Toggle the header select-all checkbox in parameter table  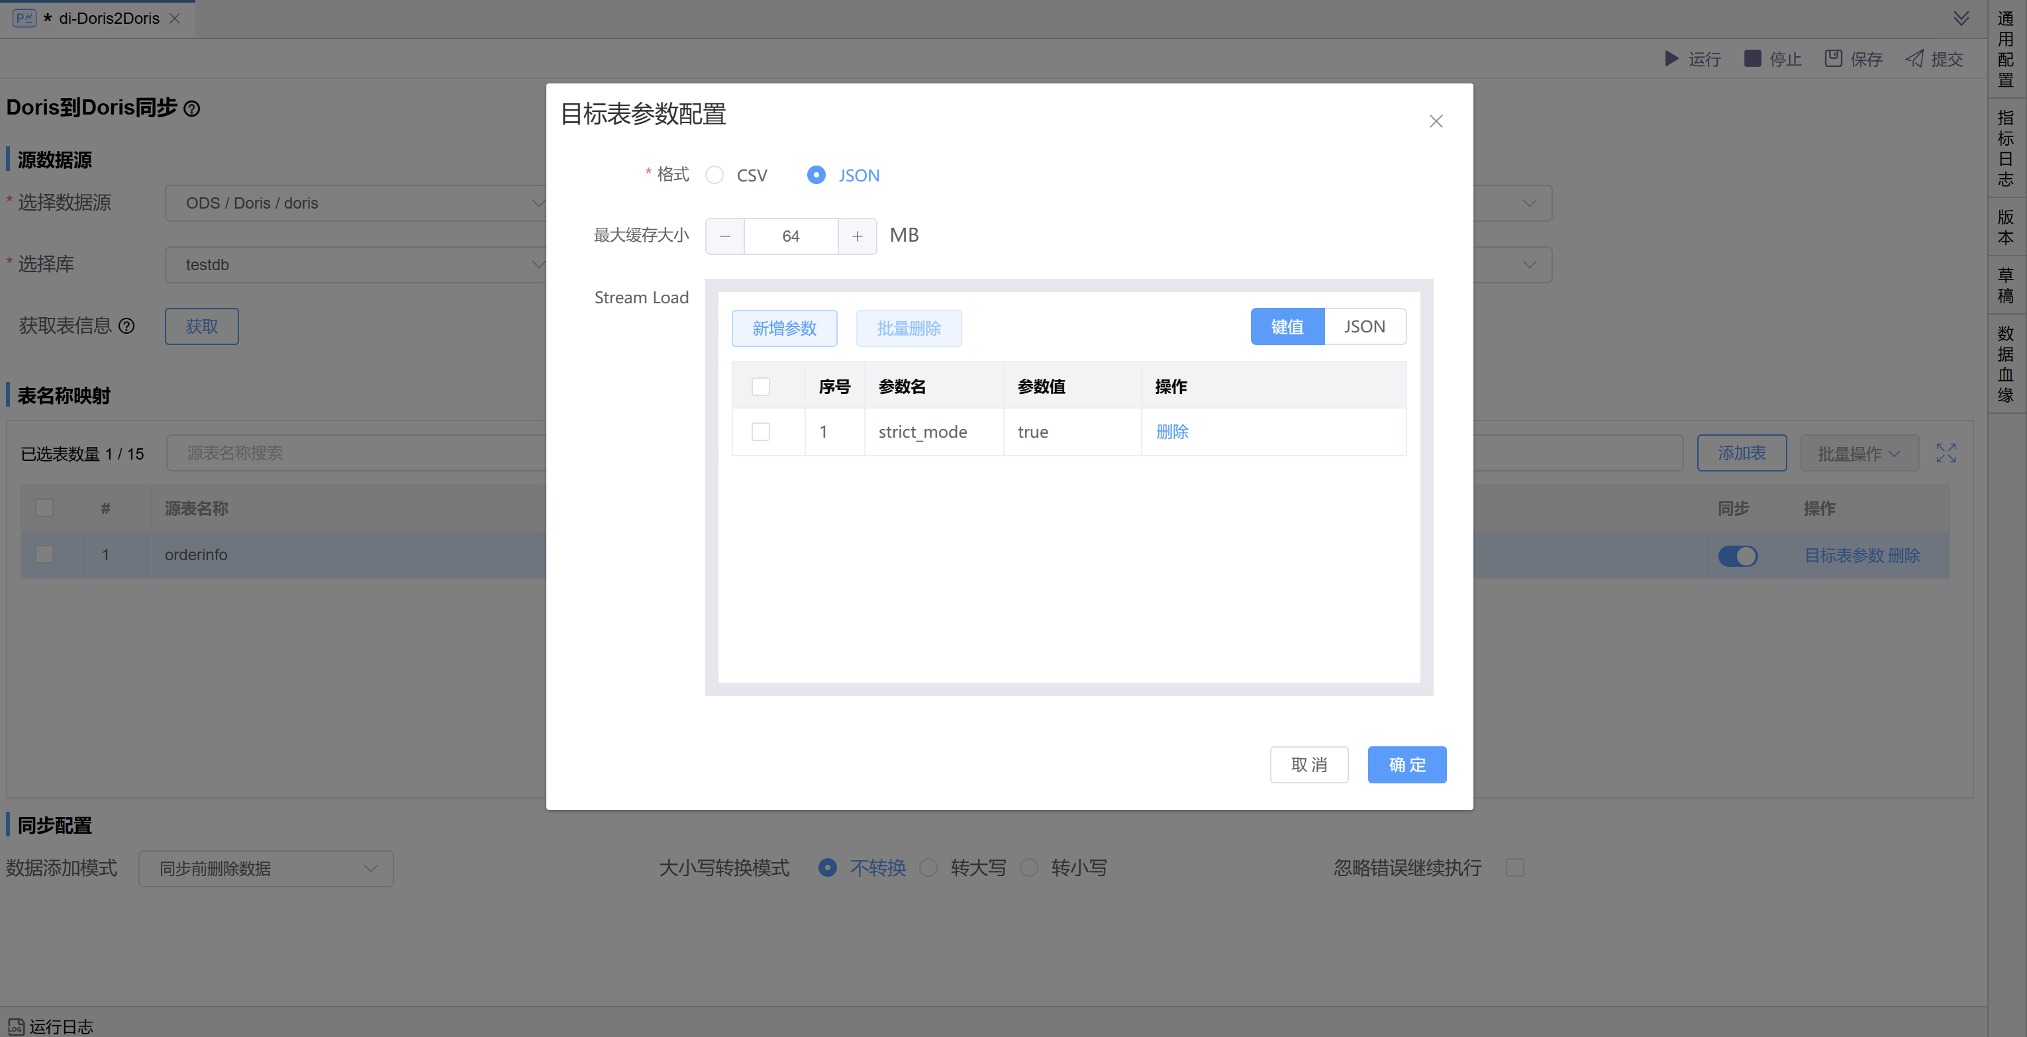pyautogui.click(x=761, y=386)
